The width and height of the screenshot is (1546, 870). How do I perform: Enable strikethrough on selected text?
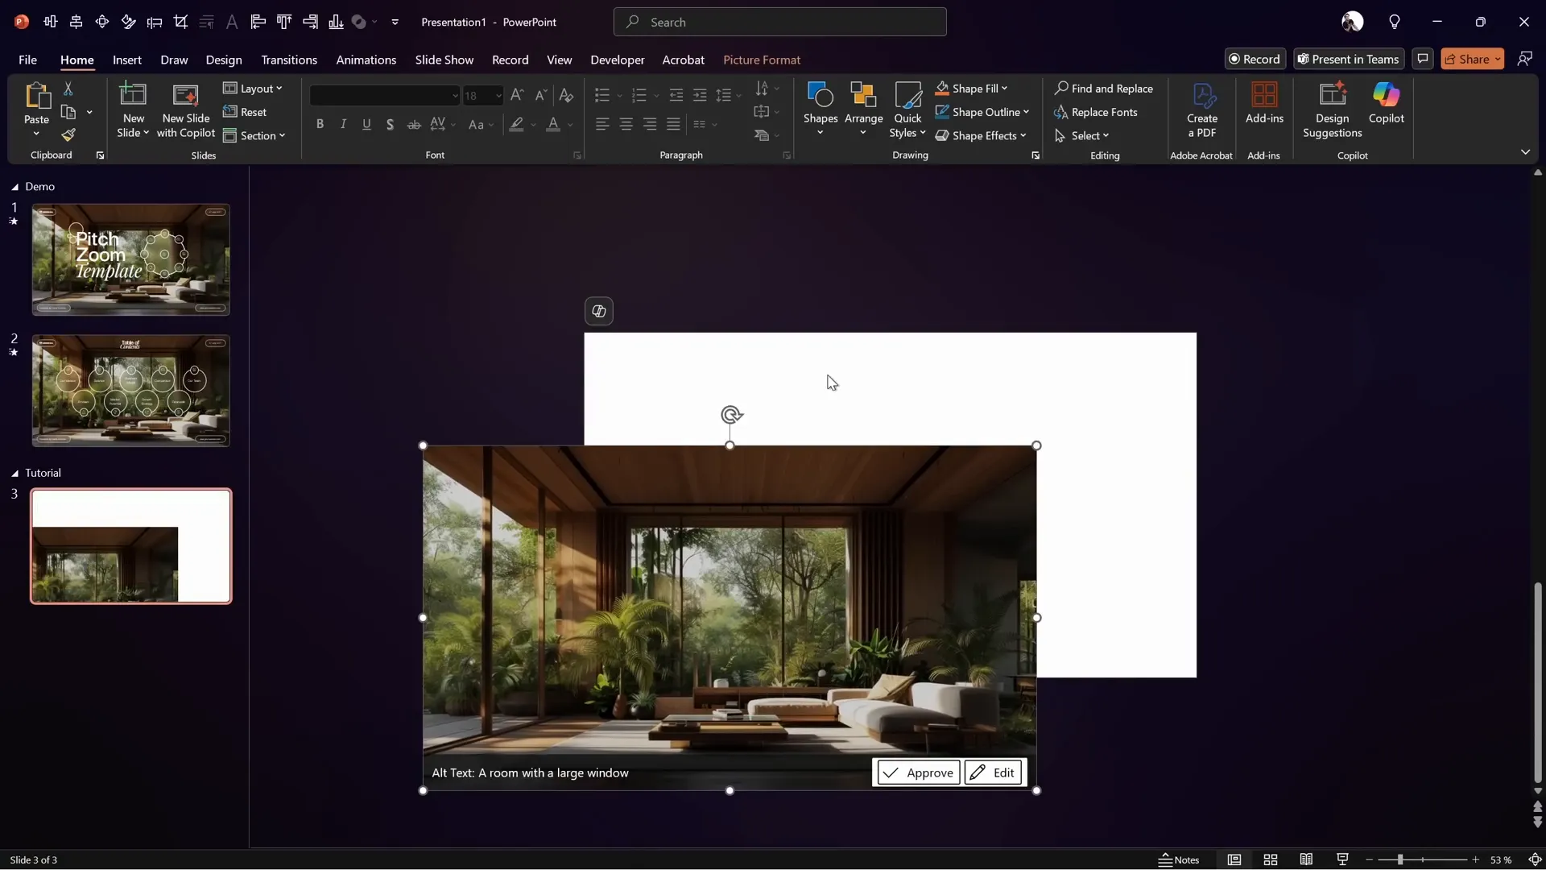tap(414, 125)
